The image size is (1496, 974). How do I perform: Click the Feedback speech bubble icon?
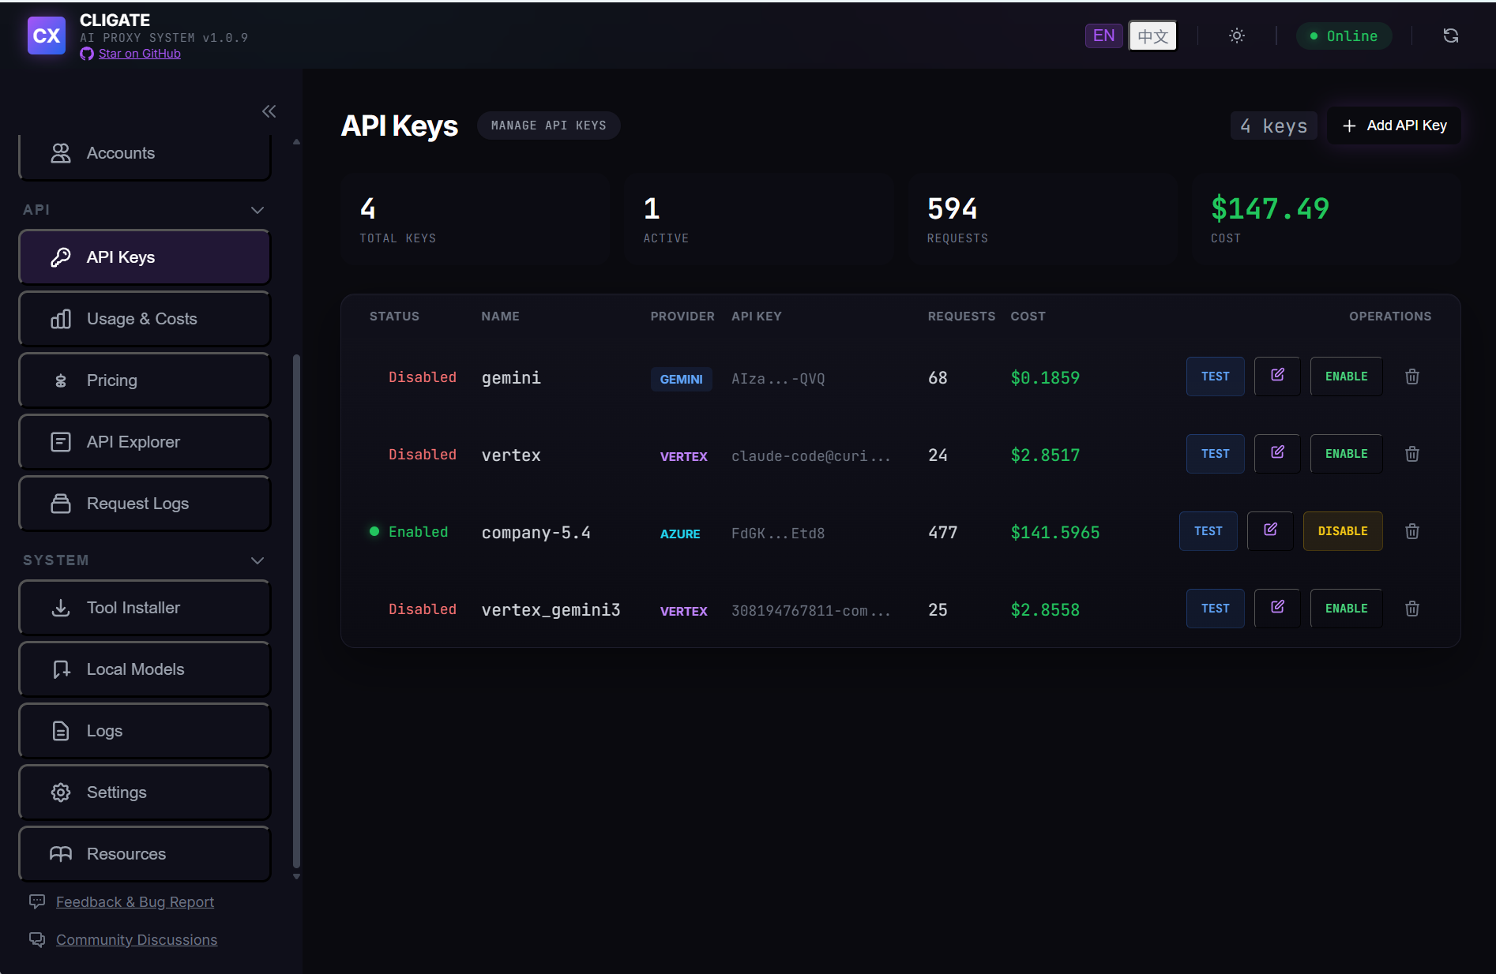coord(37,901)
